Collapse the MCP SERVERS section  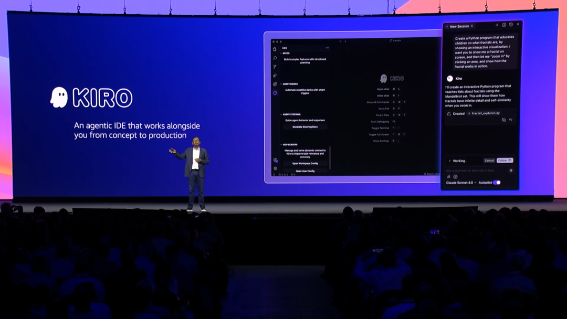coord(289,144)
